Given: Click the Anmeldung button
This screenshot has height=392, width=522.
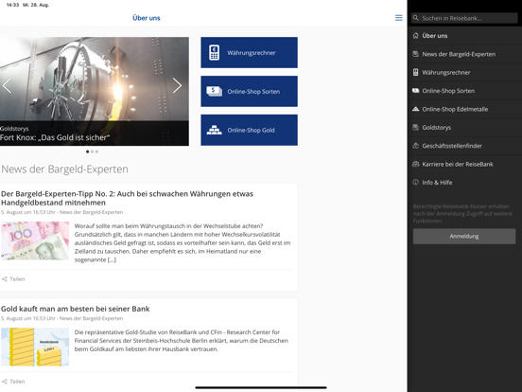Looking at the screenshot, I should pyautogui.click(x=464, y=237).
